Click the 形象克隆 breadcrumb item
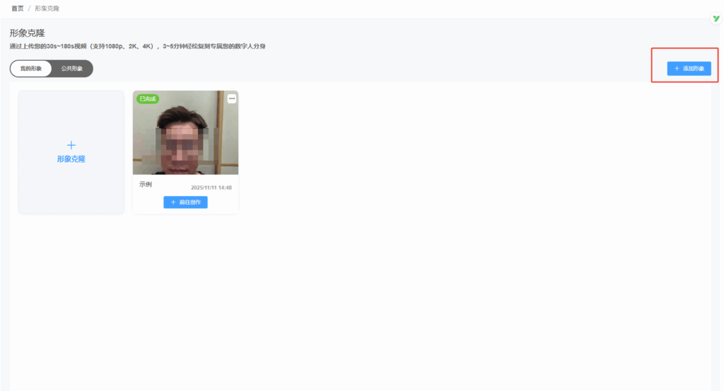 (47, 8)
